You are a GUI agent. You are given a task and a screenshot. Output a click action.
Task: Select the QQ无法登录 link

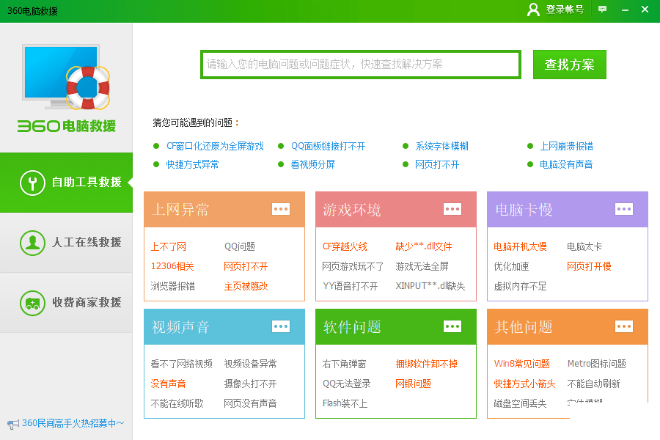click(346, 384)
